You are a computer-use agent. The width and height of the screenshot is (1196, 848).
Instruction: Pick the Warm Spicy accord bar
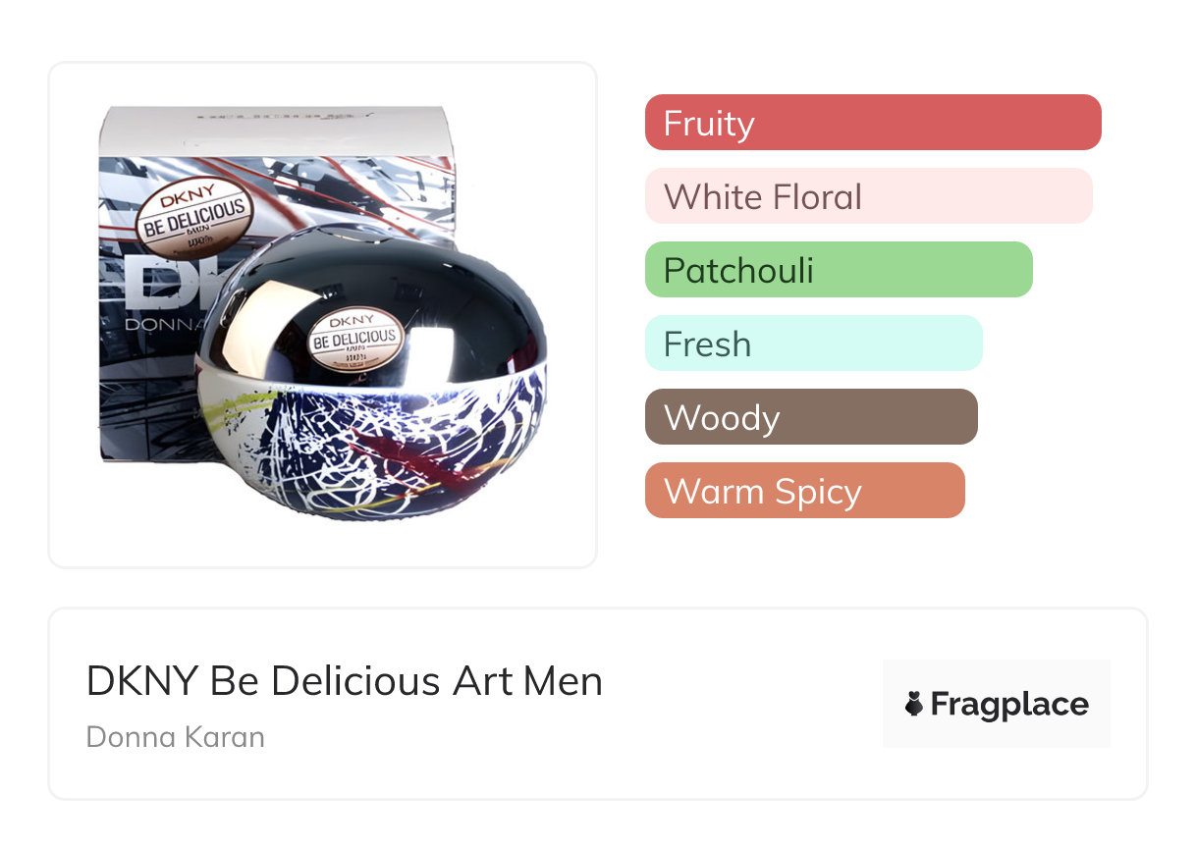804,491
